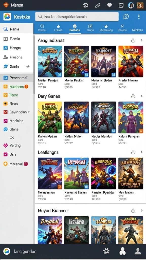
Task: Open the chat bubble icon beside search
Action: point(126,17)
